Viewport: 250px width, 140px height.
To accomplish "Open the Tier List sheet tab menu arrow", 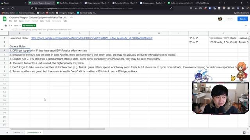I will pyautogui.click(x=22, y=133).
